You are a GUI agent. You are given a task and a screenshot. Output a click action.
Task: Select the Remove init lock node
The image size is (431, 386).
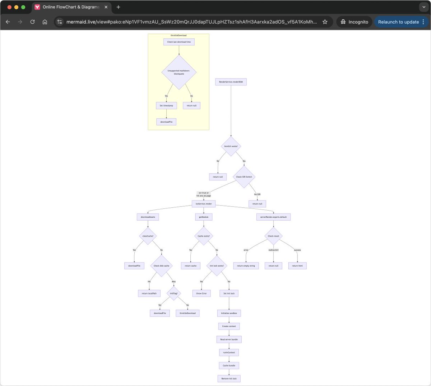[229, 379]
